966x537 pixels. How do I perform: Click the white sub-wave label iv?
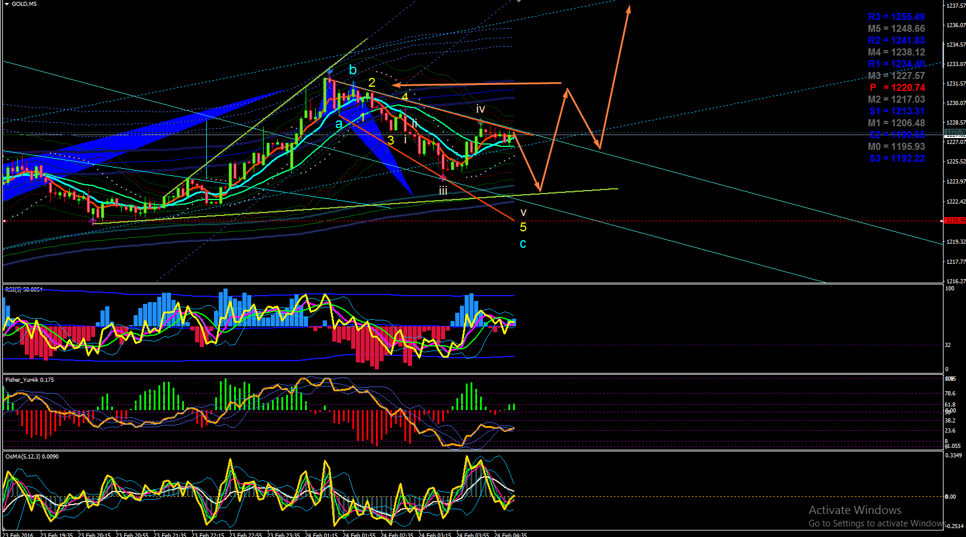click(481, 109)
